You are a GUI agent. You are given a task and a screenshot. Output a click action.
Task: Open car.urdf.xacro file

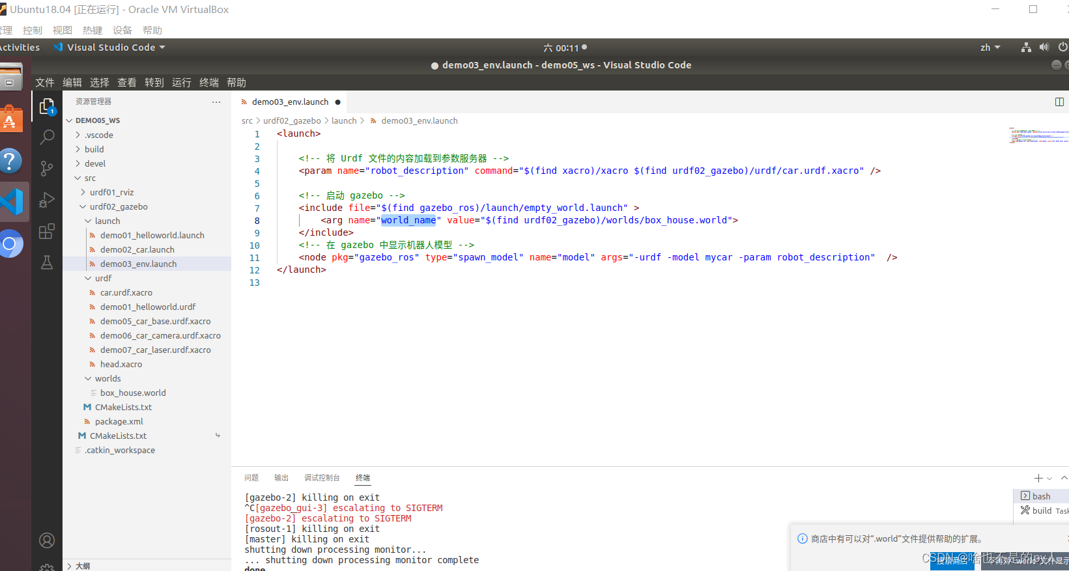[x=147, y=292]
